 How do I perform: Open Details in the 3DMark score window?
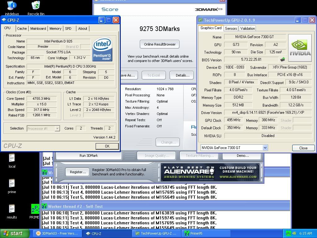(x=182, y=75)
